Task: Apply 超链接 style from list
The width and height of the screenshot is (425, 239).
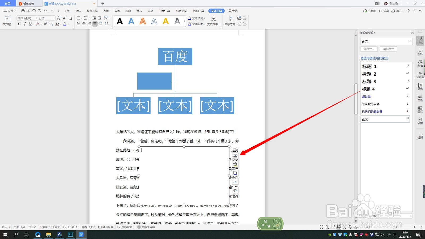Action: click(x=385, y=96)
